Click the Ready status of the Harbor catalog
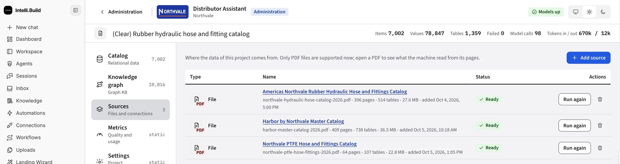The width and height of the screenshot is (620, 164). point(489,125)
